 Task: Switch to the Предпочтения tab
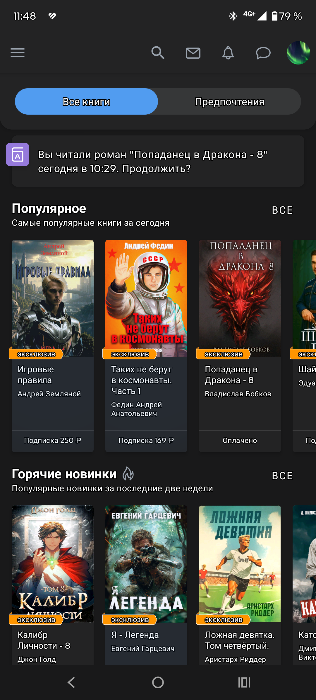point(230,101)
